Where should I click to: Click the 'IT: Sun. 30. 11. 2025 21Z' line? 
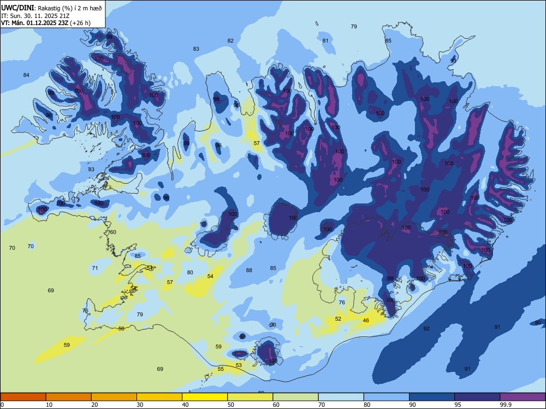pos(35,16)
